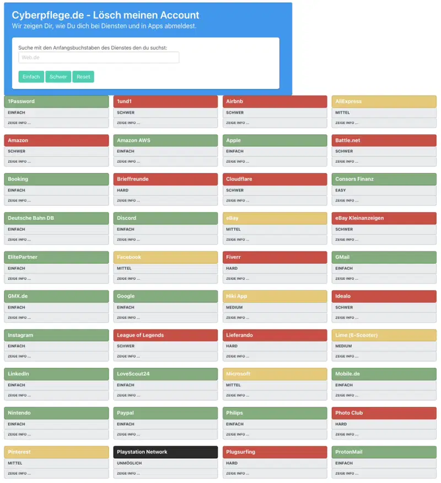Select the League of Legends header
Viewport: 441px width, 483px height.
(x=165, y=335)
